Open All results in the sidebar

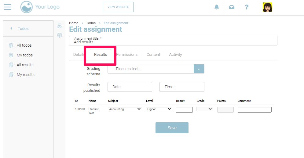click(25, 65)
